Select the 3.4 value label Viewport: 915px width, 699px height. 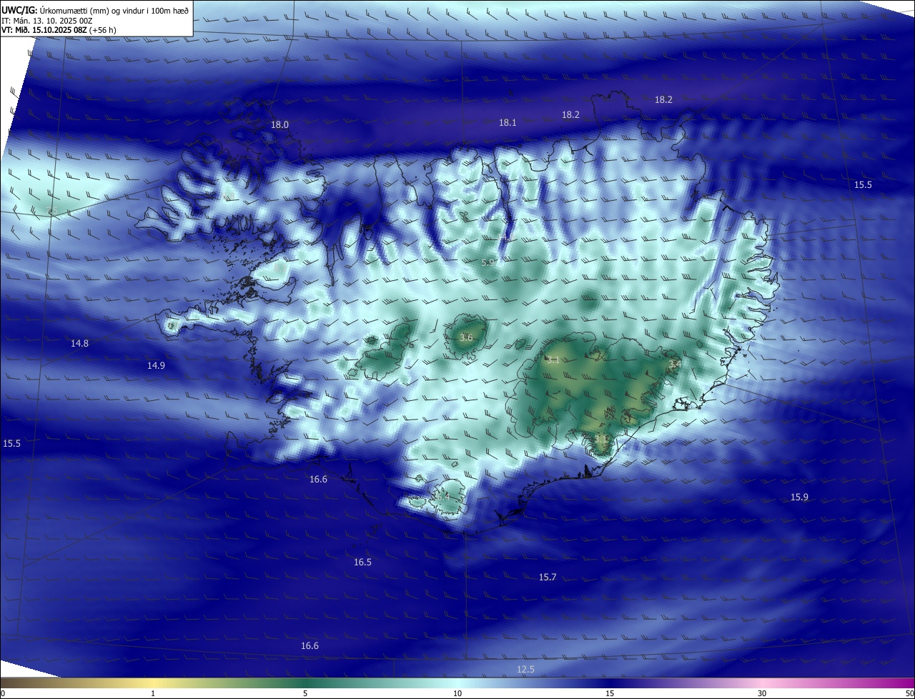tap(675, 365)
